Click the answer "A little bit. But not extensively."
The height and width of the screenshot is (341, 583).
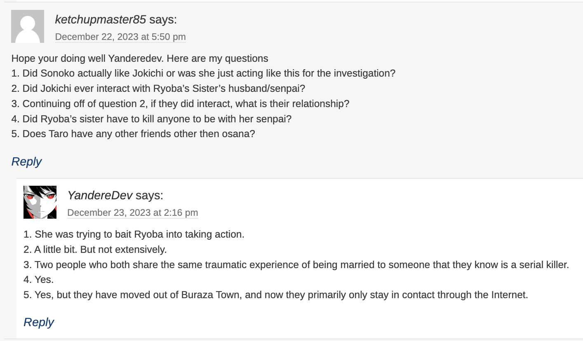point(95,250)
